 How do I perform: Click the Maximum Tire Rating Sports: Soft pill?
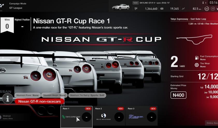tap(87, 95)
